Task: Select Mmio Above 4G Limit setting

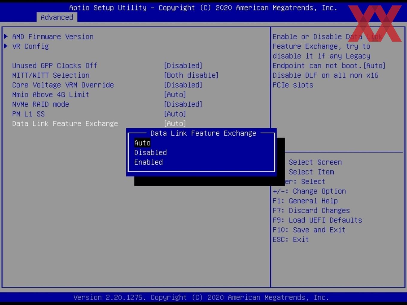Action: point(51,94)
